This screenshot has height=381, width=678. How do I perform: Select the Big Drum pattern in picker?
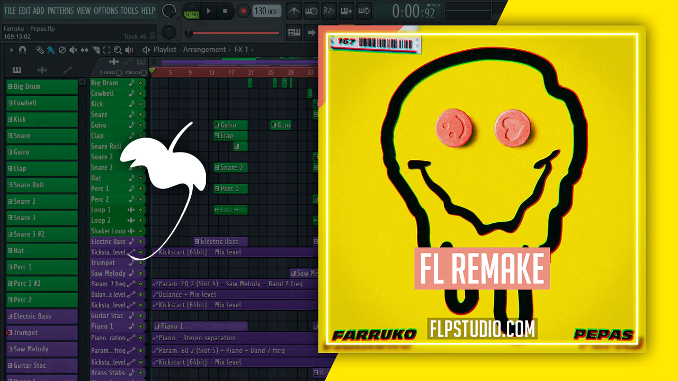tap(42, 86)
